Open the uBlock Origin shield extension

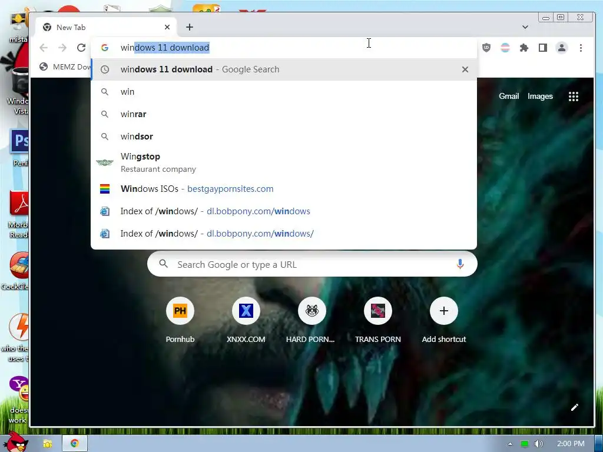point(486,48)
